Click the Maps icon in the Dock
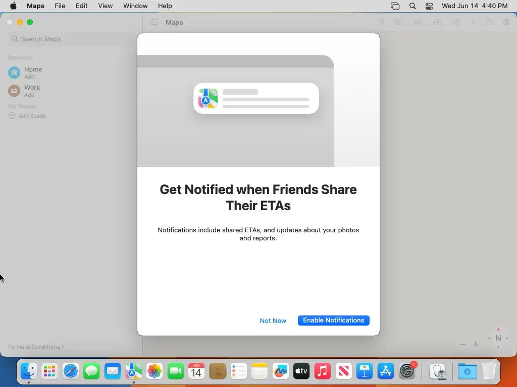517x387 pixels. click(133, 371)
